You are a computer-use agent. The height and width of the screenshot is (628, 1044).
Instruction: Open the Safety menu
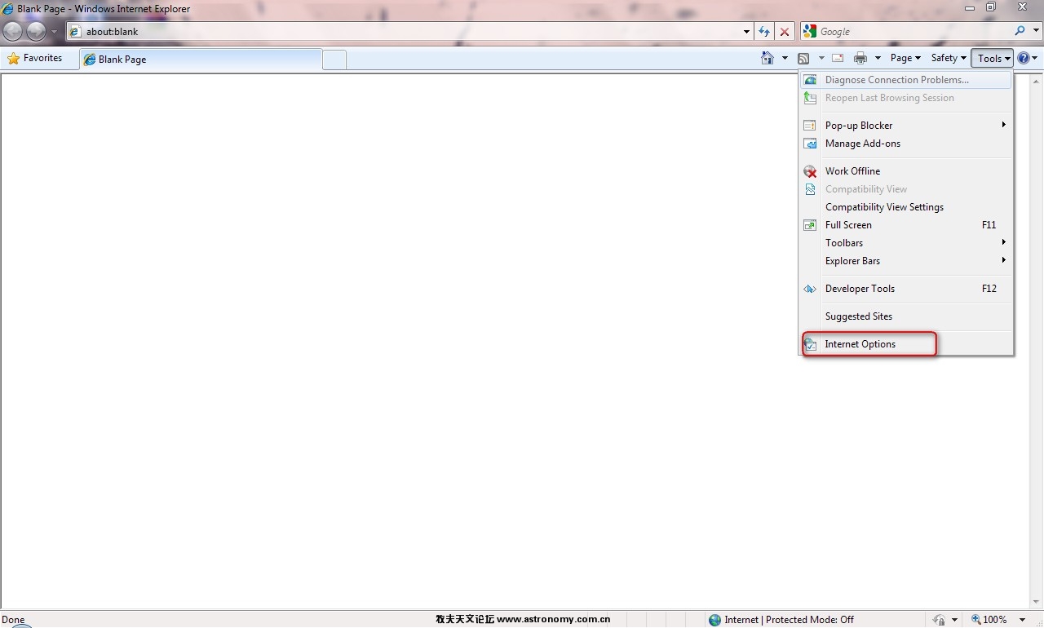pyautogui.click(x=949, y=58)
